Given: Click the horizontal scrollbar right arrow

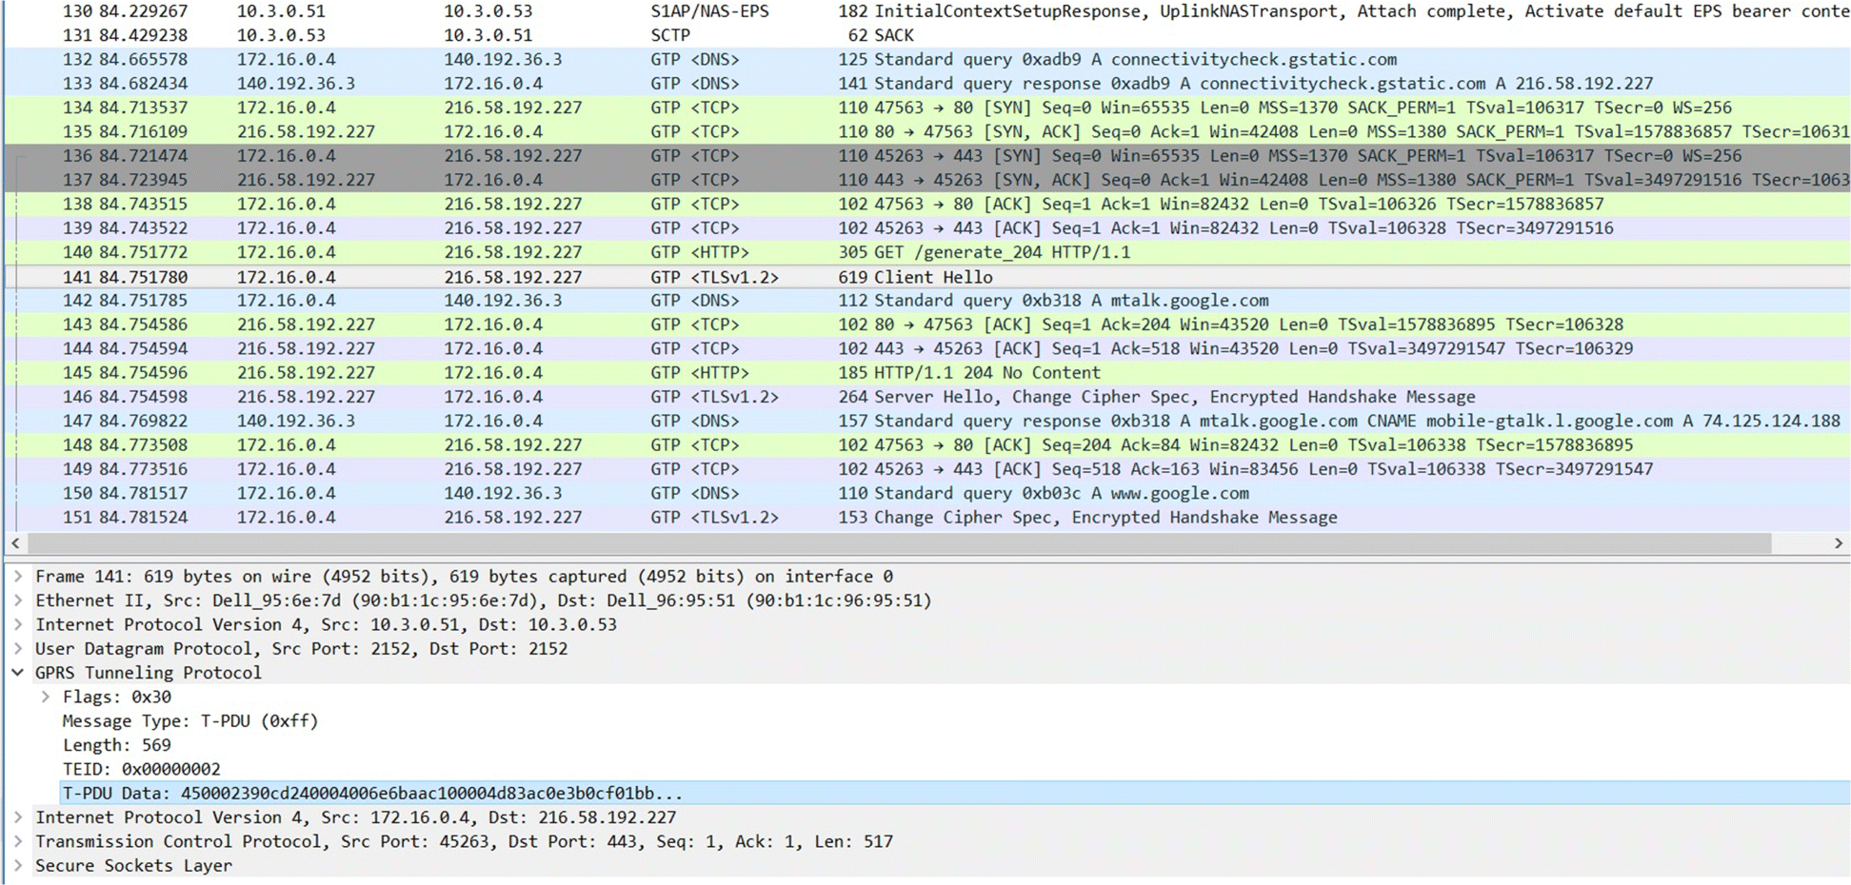Looking at the screenshot, I should [x=1839, y=542].
